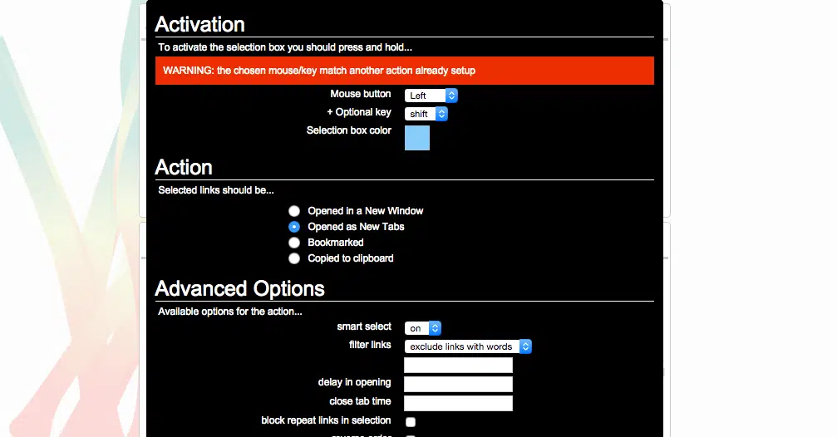The image size is (837, 437).
Task: Focus the delay in opening input field
Action: click(x=458, y=384)
